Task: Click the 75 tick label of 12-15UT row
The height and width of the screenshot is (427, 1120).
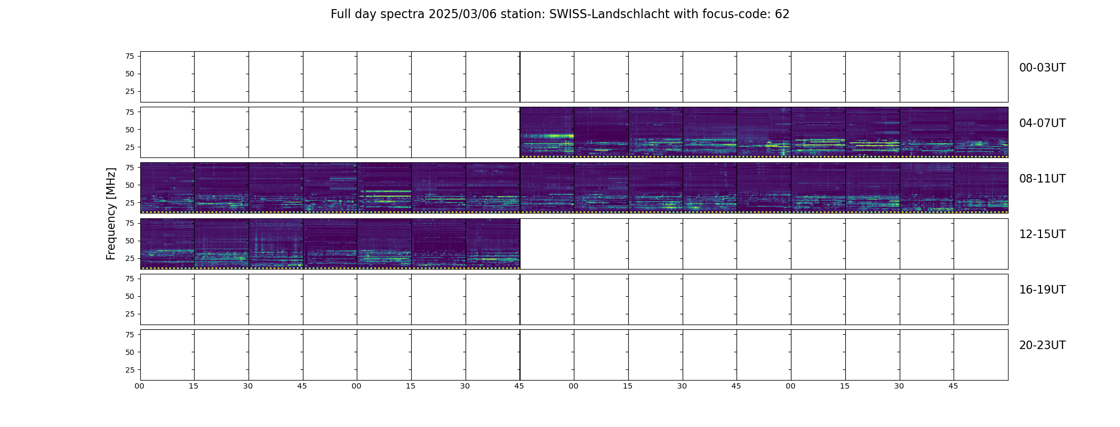Action: [130, 223]
